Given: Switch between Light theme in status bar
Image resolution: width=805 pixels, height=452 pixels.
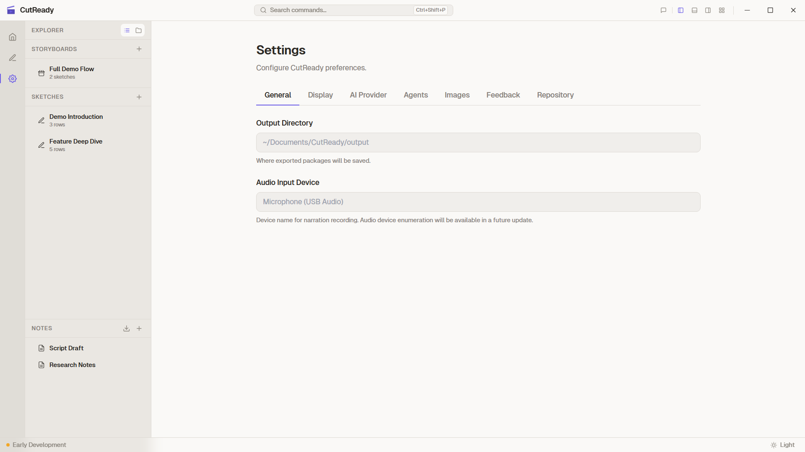Looking at the screenshot, I should coord(783,445).
